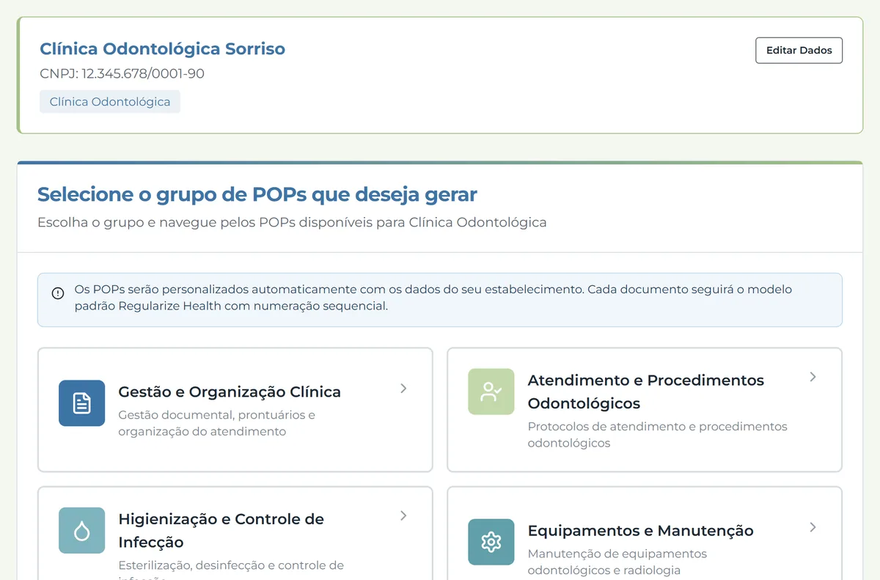Open the Equipamentos e Manutenção group title

[x=641, y=530]
